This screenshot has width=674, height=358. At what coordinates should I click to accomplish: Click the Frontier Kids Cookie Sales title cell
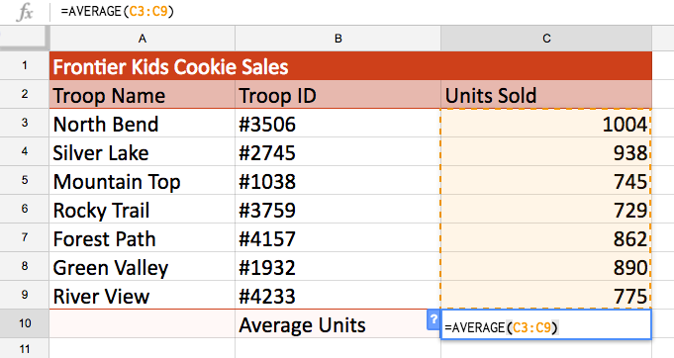pos(350,65)
